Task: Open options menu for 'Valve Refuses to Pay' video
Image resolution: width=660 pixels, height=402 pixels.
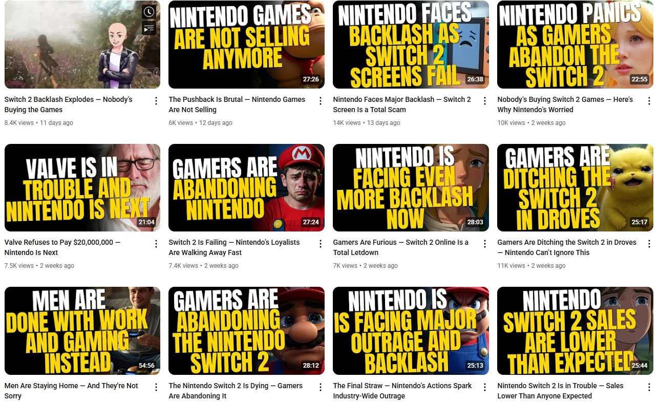Action: click(x=156, y=244)
